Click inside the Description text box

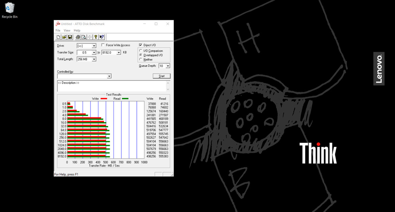112,86
